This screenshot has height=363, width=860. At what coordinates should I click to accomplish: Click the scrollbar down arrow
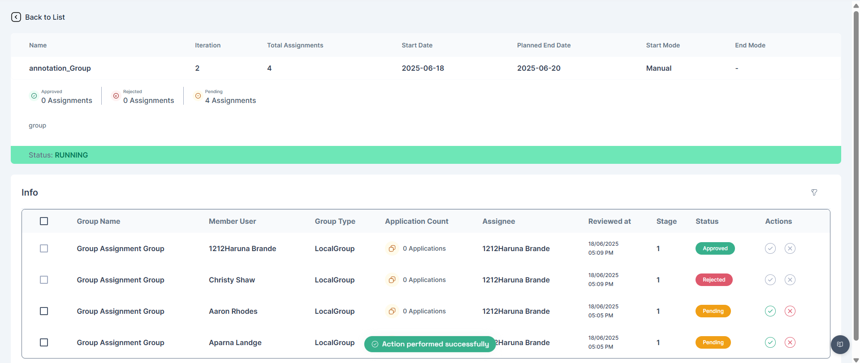pos(856,360)
